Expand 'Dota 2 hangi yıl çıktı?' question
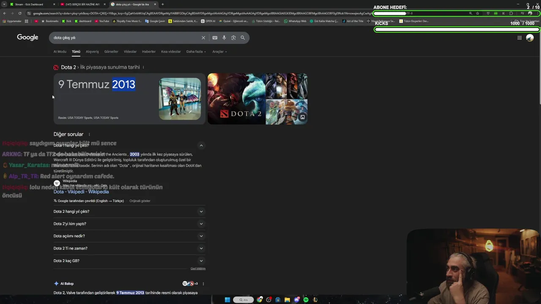The image size is (541, 304). point(129,212)
